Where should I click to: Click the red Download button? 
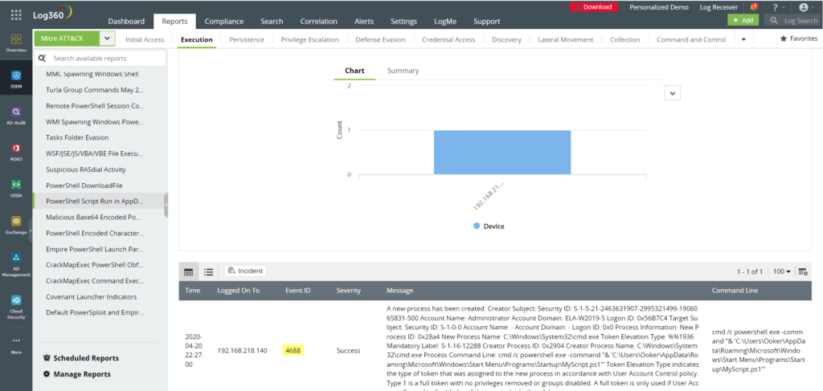click(596, 6)
